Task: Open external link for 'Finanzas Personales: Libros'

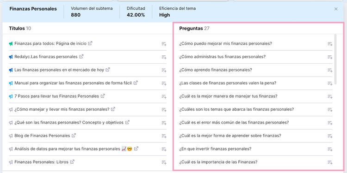Action: point(72,162)
